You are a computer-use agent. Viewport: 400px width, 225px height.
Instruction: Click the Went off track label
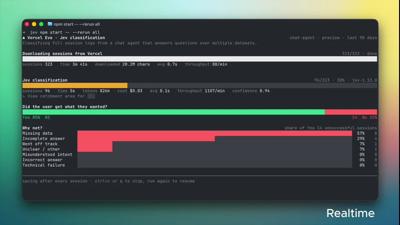coord(40,144)
